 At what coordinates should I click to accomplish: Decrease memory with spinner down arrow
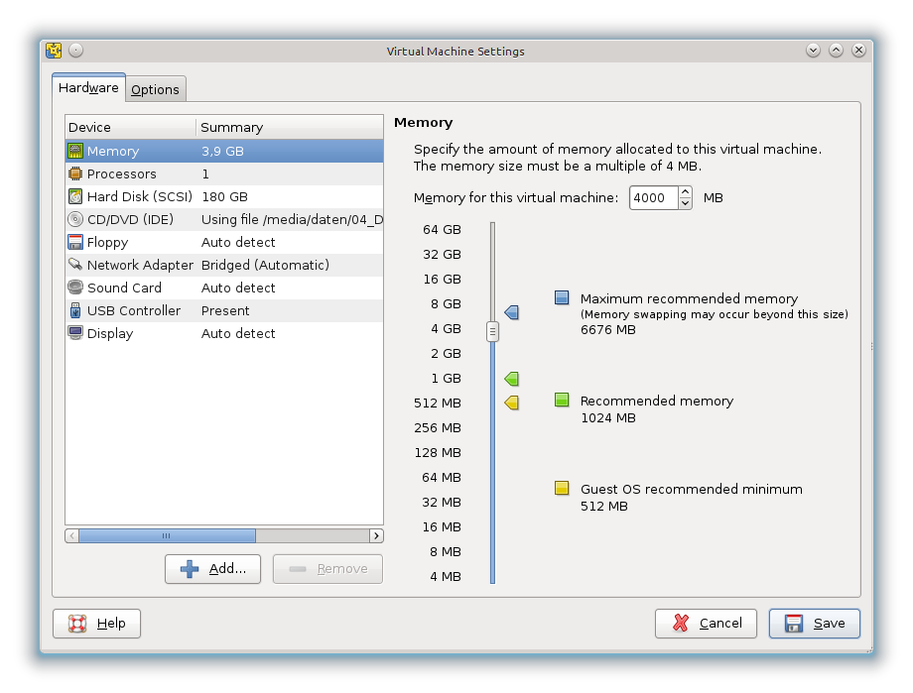(x=685, y=203)
